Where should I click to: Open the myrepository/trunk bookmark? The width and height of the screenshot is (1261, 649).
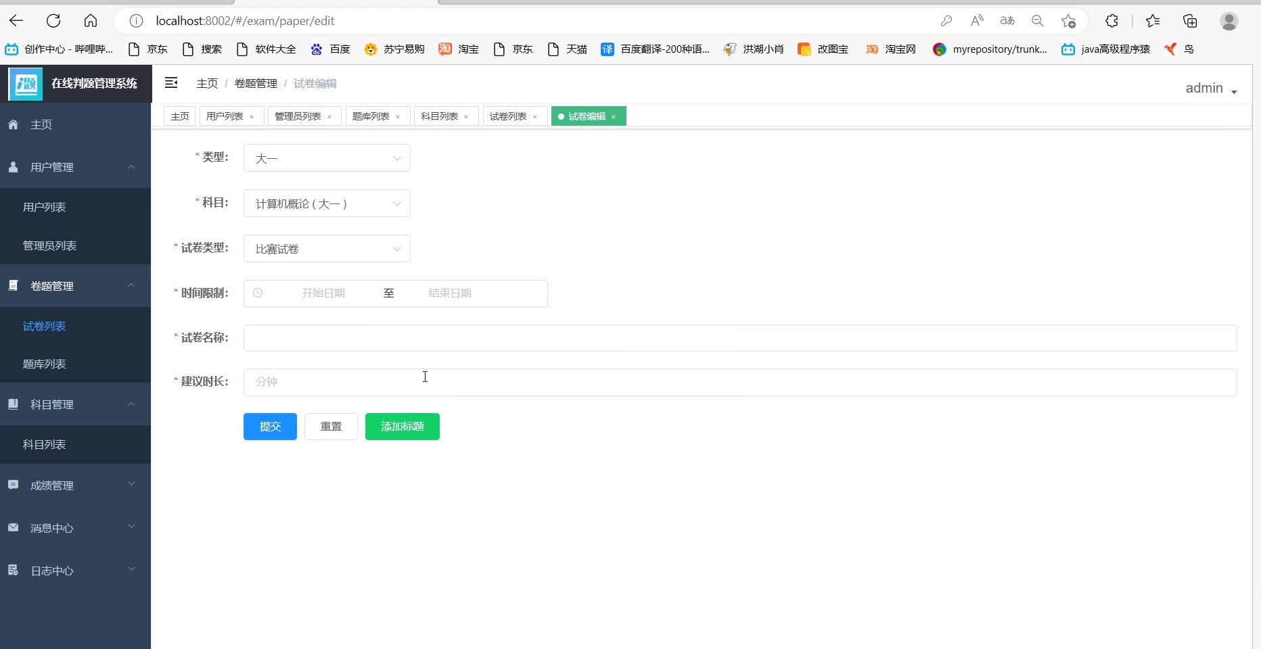989,49
